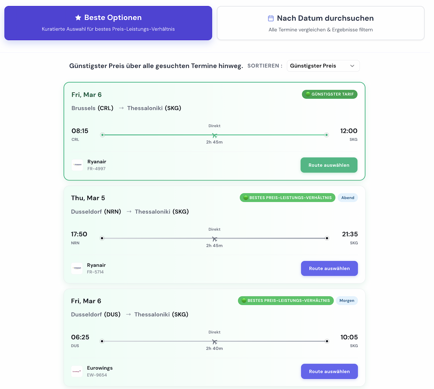Click the Ryanair logo on flight FR-5714
434x389 pixels.
click(x=77, y=268)
